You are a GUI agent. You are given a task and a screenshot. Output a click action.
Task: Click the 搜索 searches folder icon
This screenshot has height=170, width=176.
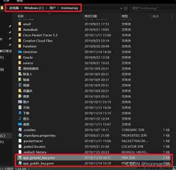click(x=20, y=96)
